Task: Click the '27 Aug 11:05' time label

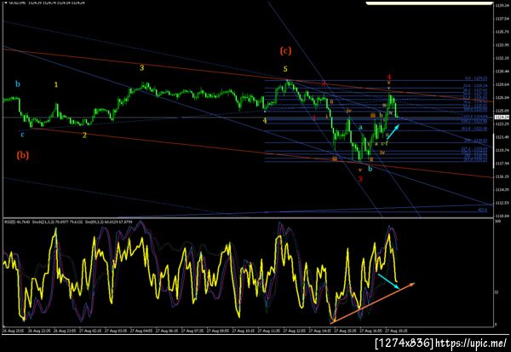Action: click(x=269, y=331)
